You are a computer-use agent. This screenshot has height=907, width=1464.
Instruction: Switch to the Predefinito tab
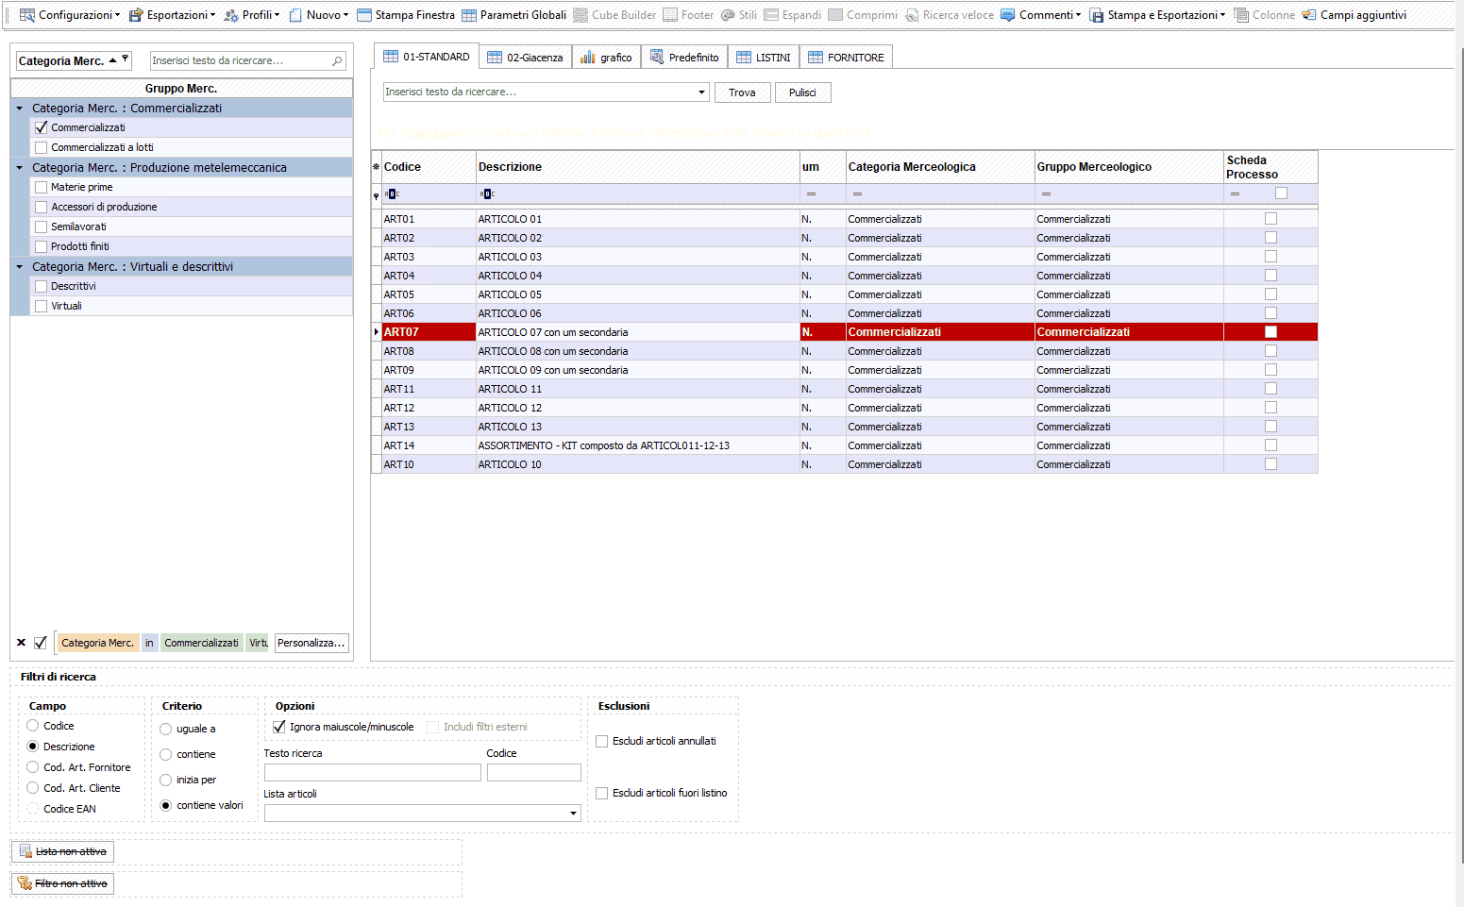tap(684, 58)
